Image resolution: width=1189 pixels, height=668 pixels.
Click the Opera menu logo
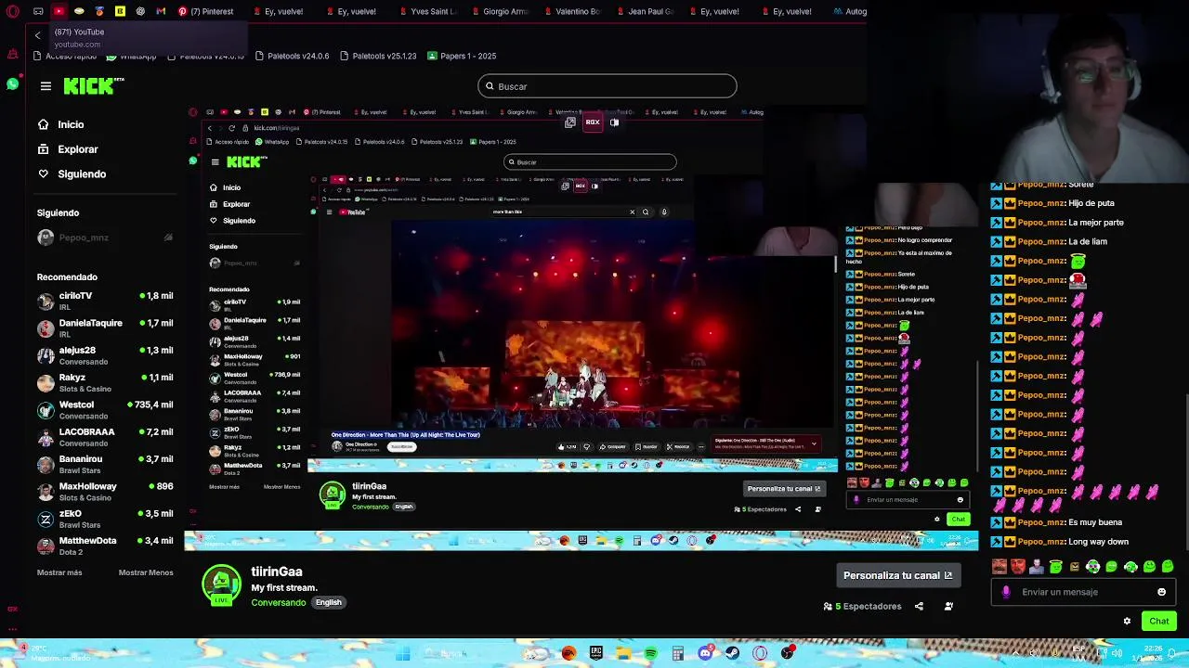click(12, 12)
